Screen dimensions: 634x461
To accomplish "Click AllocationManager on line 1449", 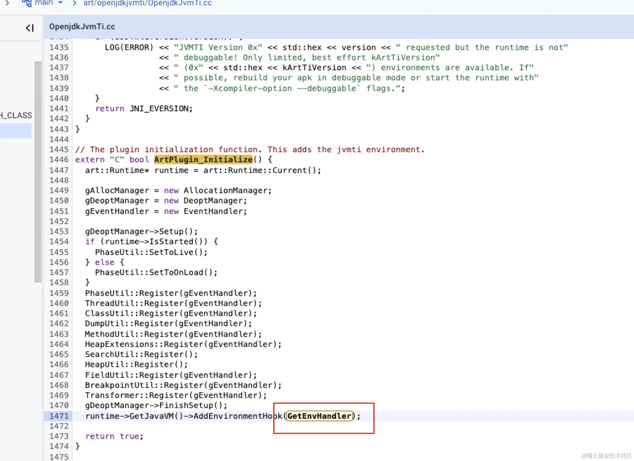I will coord(226,190).
